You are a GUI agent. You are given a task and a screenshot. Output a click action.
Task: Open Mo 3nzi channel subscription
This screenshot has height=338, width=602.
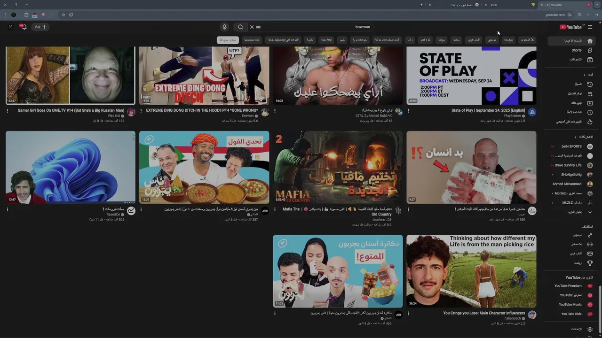coord(571,193)
